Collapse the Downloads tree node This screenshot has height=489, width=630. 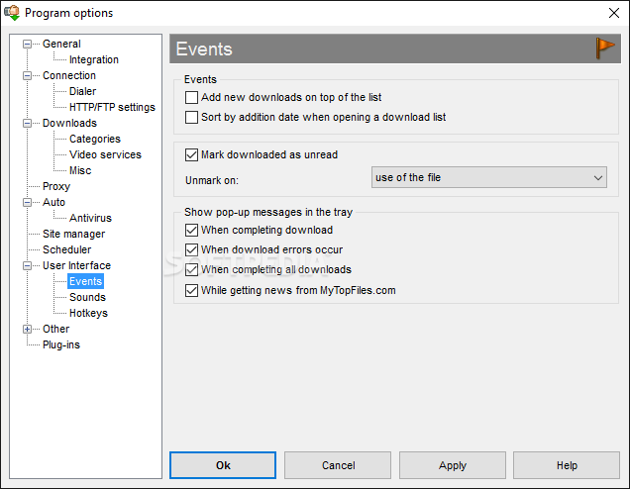pyautogui.click(x=27, y=124)
